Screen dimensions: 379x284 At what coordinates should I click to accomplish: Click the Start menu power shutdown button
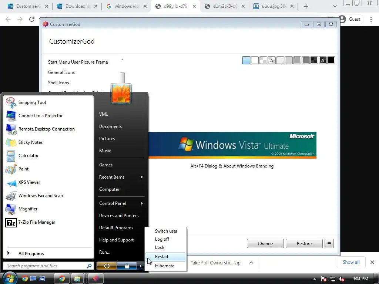click(x=107, y=266)
